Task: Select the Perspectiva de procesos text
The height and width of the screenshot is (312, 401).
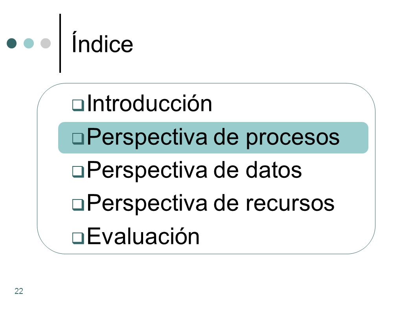Action: tap(213, 138)
